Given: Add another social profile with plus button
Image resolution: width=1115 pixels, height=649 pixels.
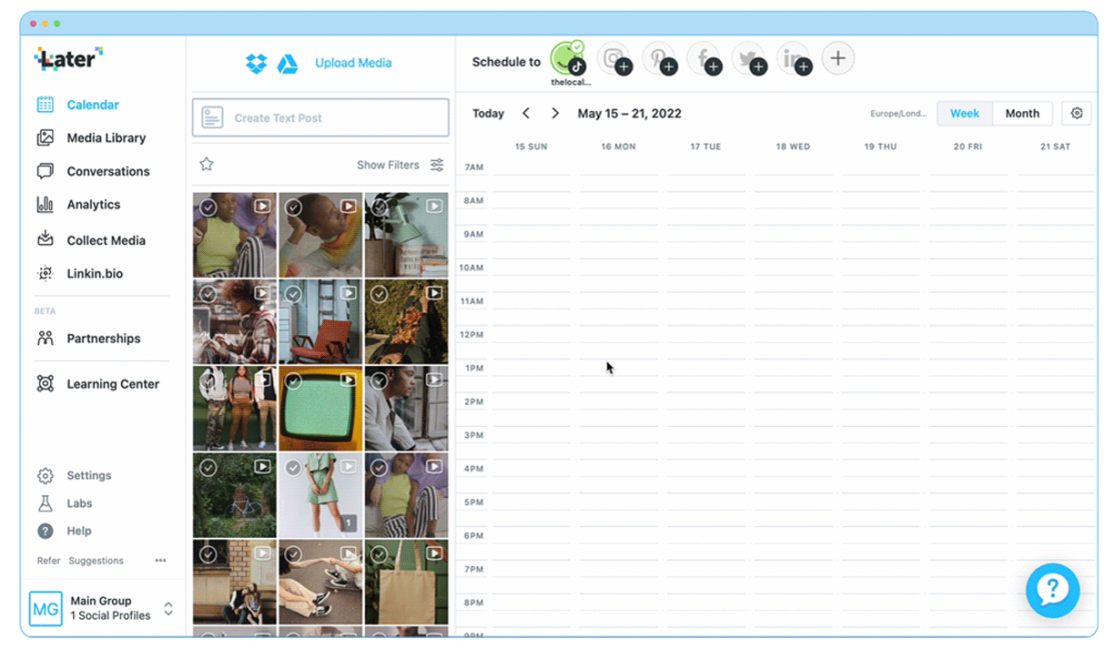Looking at the screenshot, I should (x=838, y=58).
